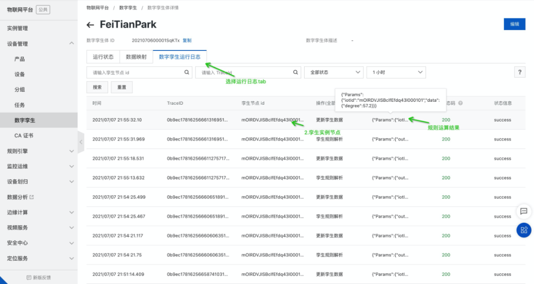Collapse the 设备管理 menu section

(x=72, y=43)
